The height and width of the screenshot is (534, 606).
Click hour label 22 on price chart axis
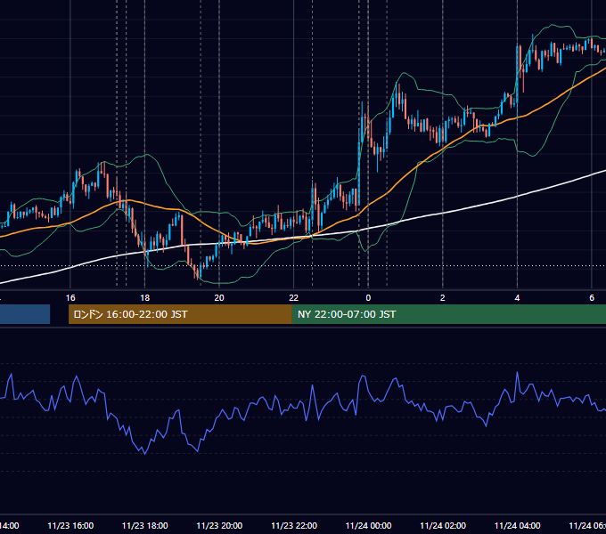pos(294,298)
